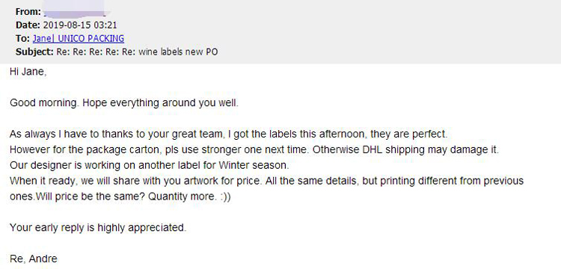Click the Date label in header
561x269 pixels.
[x=28, y=25]
